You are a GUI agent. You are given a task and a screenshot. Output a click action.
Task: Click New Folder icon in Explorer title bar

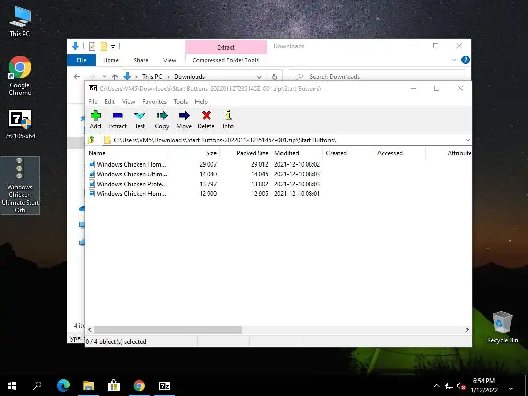tap(104, 46)
